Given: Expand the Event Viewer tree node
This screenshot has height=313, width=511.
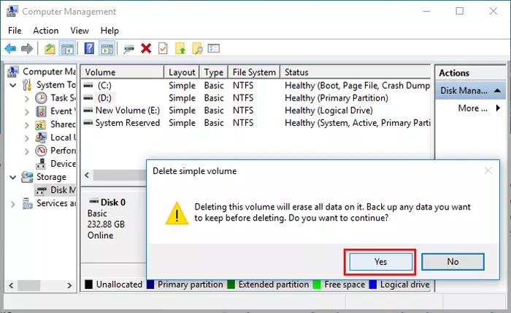Looking at the screenshot, I should click(27, 112).
